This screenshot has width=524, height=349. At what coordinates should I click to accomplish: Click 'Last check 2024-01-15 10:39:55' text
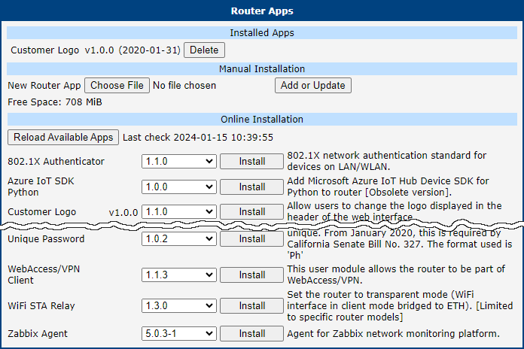198,137
